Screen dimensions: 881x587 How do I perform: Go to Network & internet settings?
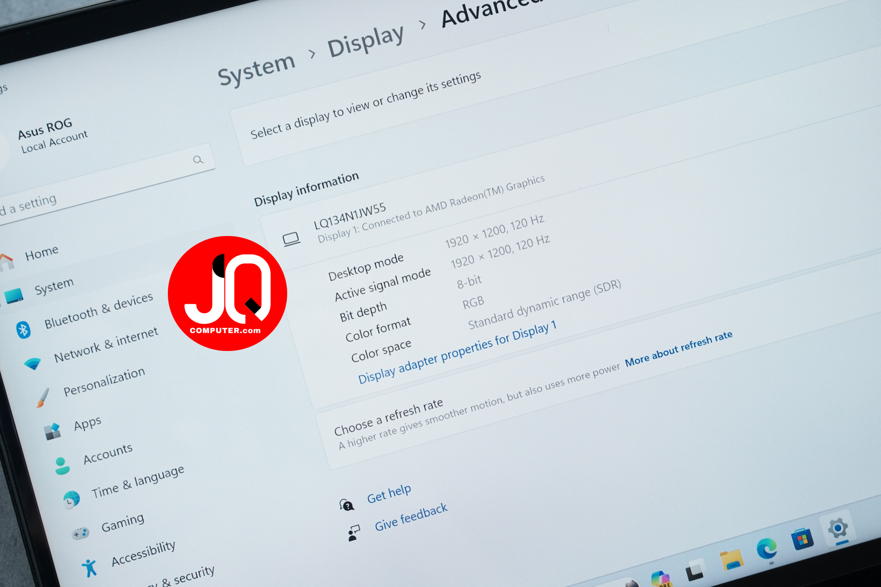pos(106,344)
